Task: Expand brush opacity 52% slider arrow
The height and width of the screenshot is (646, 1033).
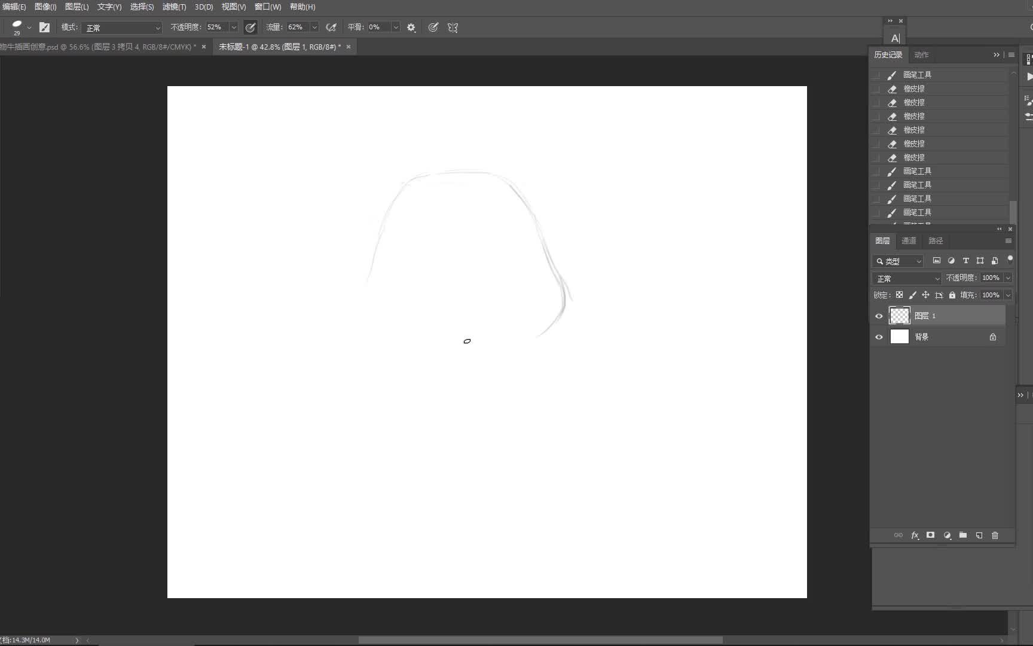Action: [234, 28]
